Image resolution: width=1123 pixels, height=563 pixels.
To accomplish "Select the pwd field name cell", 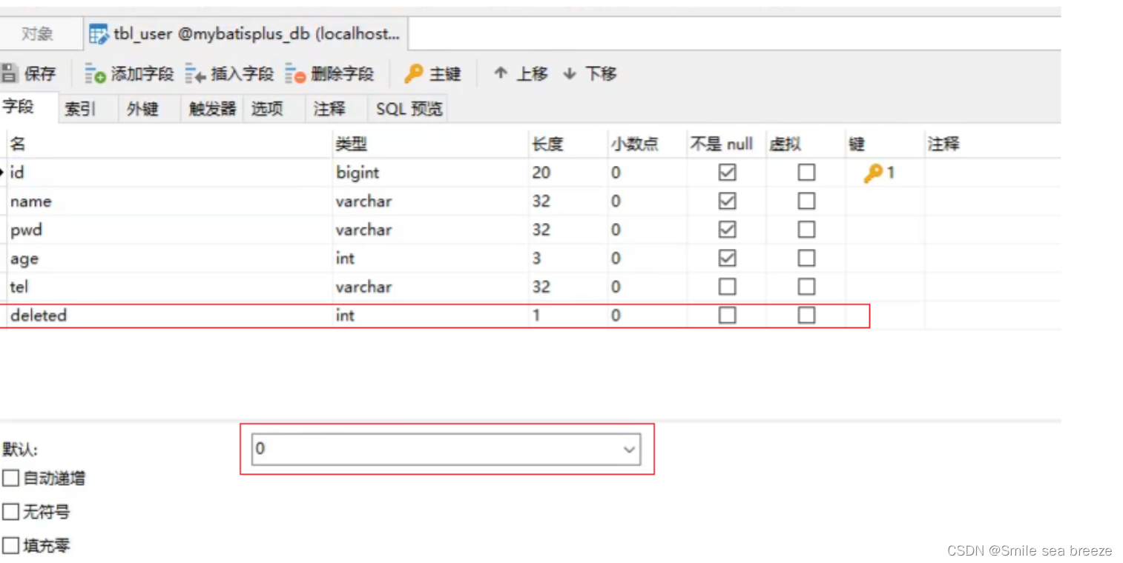I will (x=169, y=230).
